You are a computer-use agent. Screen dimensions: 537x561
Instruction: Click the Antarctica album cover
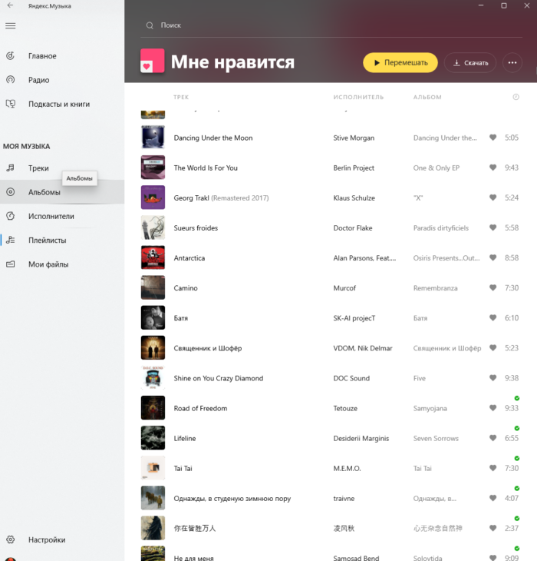(x=153, y=257)
